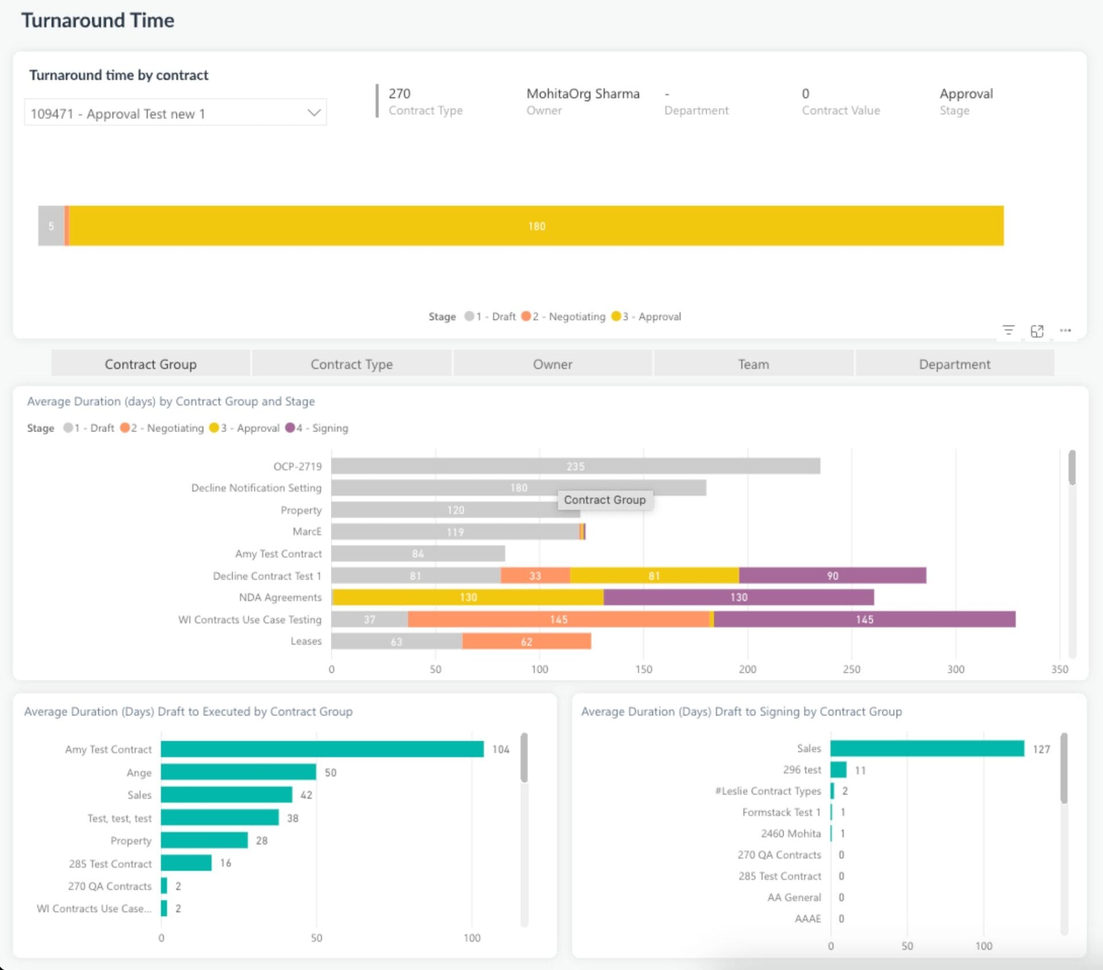Select the 'Contract Group' grouping button
Image resolution: width=1103 pixels, height=970 pixels.
pyautogui.click(x=151, y=364)
